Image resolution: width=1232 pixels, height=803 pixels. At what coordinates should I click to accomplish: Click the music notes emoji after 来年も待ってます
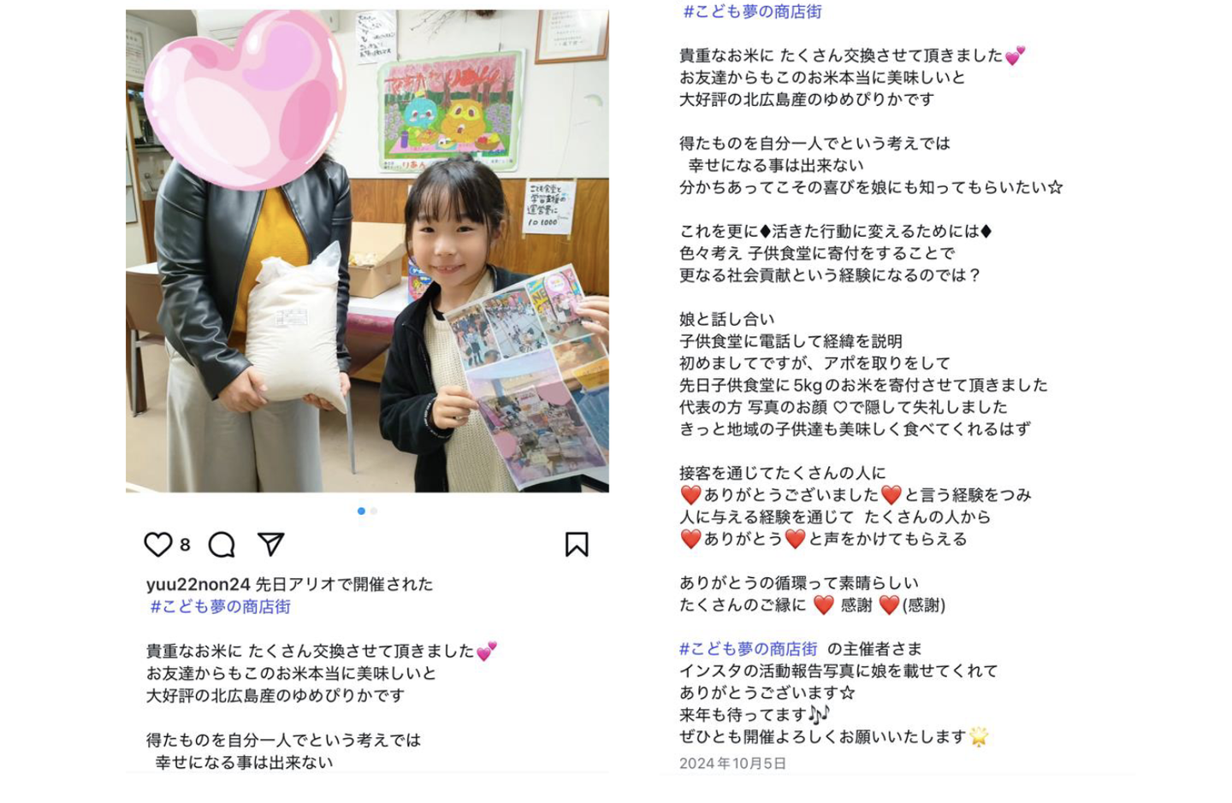819,714
